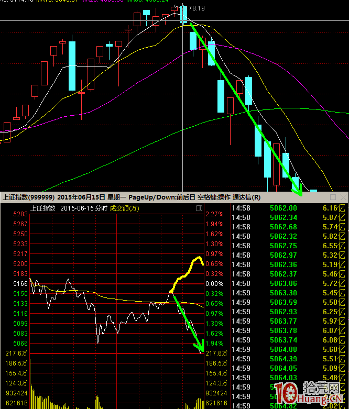Viewport: 349px width, 409px height.
Task: Select the tick row with price 5064.05
Action: [x=288, y=368]
